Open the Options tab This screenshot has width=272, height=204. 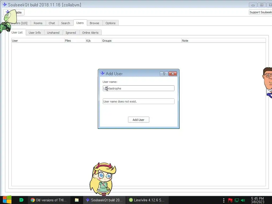(x=110, y=23)
